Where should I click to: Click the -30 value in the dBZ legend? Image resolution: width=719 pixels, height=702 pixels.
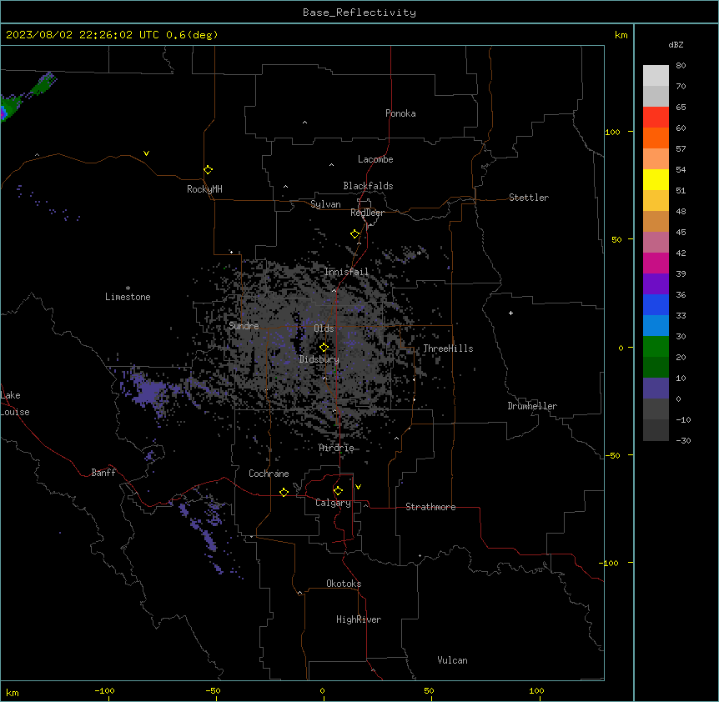[683, 441]
